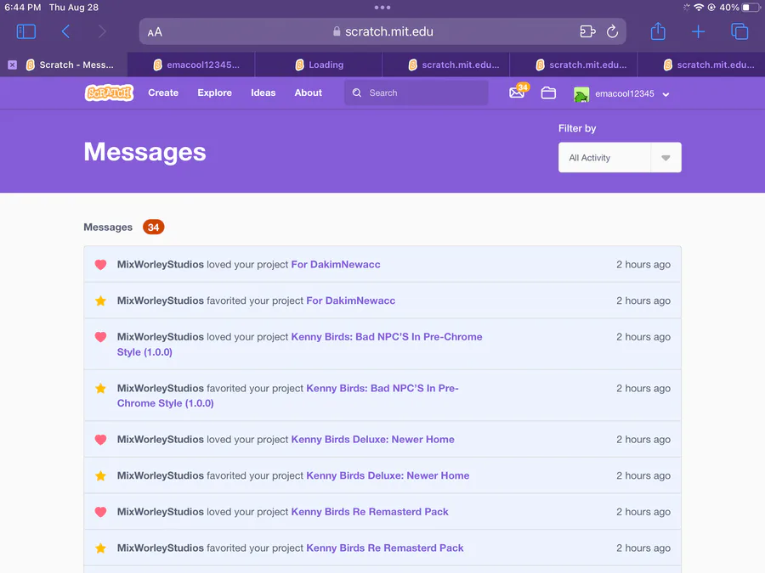Switch to the Loading tab
The width and height of the screenshot is (765, 573).
(x=319, y=65)
